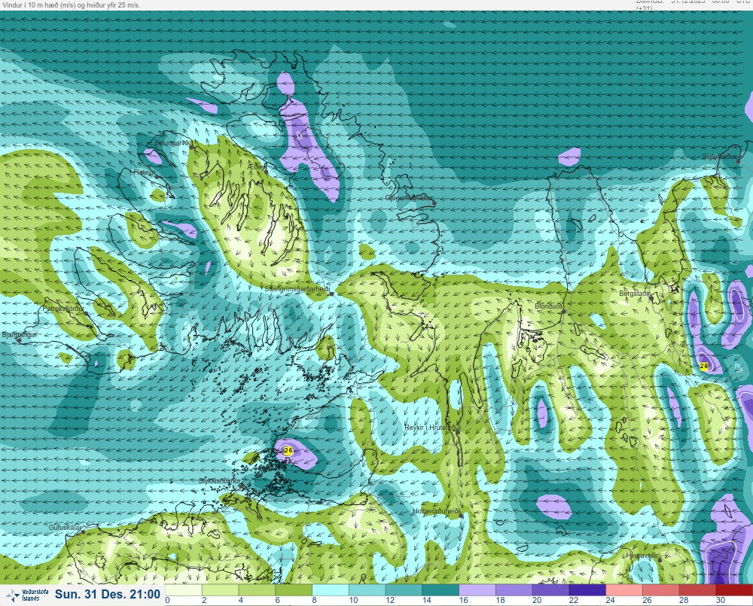
Task: Click the legend value 24
Action: (611, 600)
